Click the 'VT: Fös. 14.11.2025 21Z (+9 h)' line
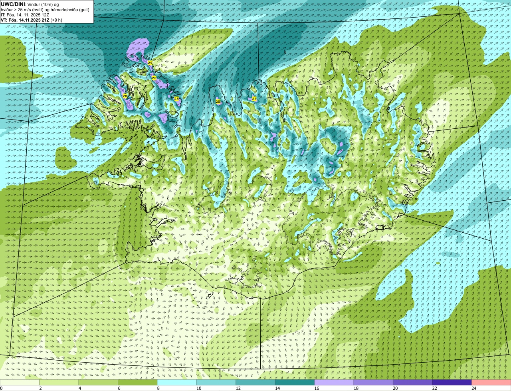The image size is (511, 391). pos(31,20)
